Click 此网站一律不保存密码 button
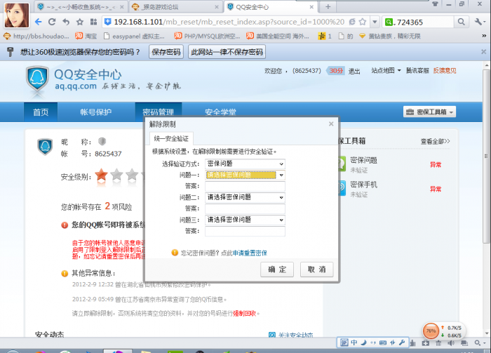Image resolution: width=491 pixels, height=353 pixels. (227, 52)
